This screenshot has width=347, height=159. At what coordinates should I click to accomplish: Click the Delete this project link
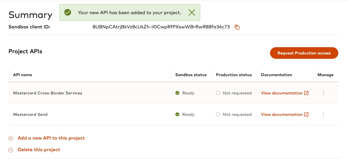click(39, 150)
